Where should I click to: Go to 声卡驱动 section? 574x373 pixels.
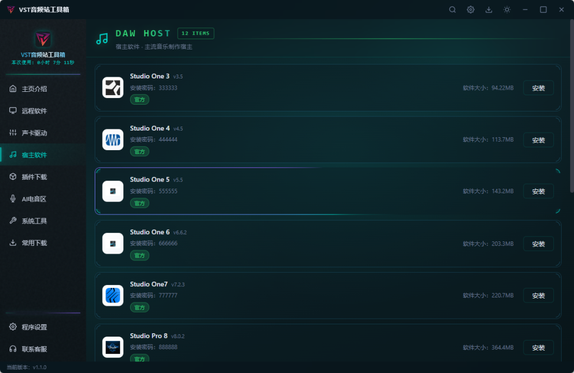pos(43,132)
